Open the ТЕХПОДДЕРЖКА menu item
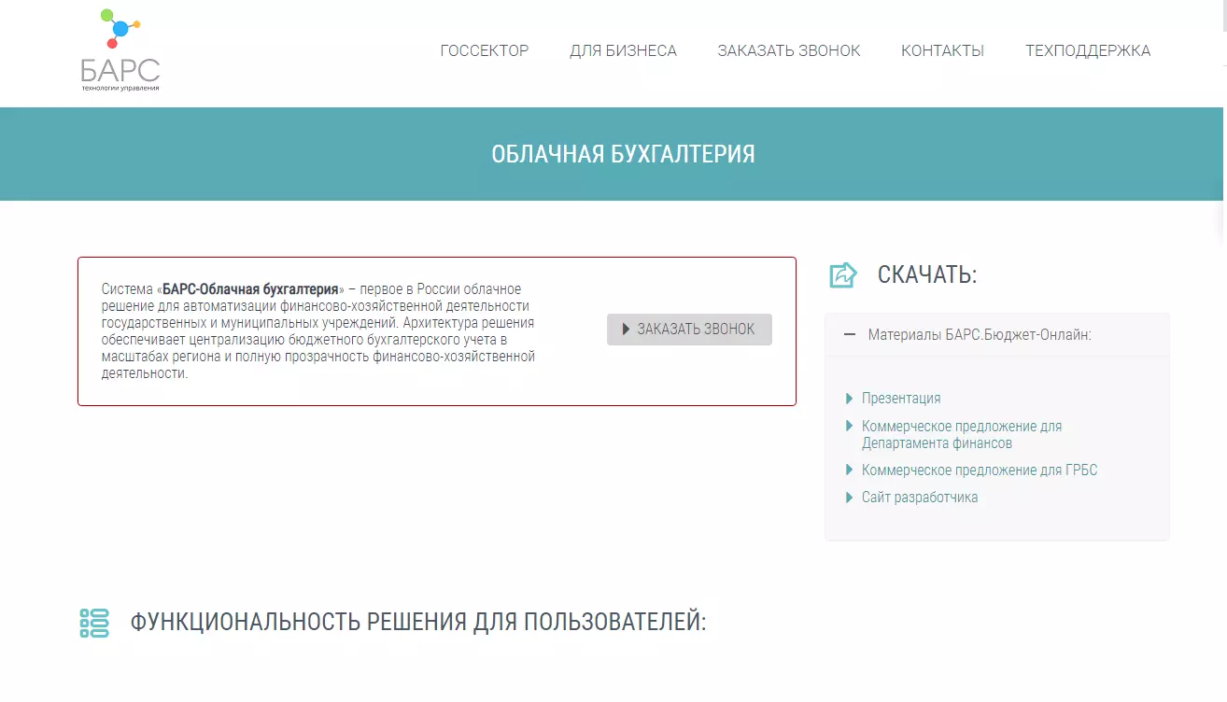This screenshot has height=702, width=1227. (1088, 50)
